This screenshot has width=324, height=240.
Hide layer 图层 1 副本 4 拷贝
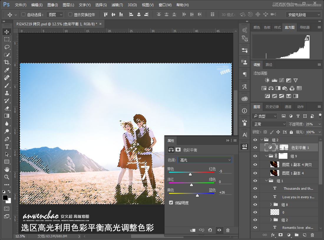[255, 164]
